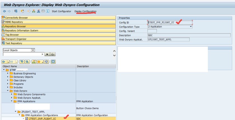Click the close browser X icon above tree
Screen dimensions: 235x120
click(53, 62)
